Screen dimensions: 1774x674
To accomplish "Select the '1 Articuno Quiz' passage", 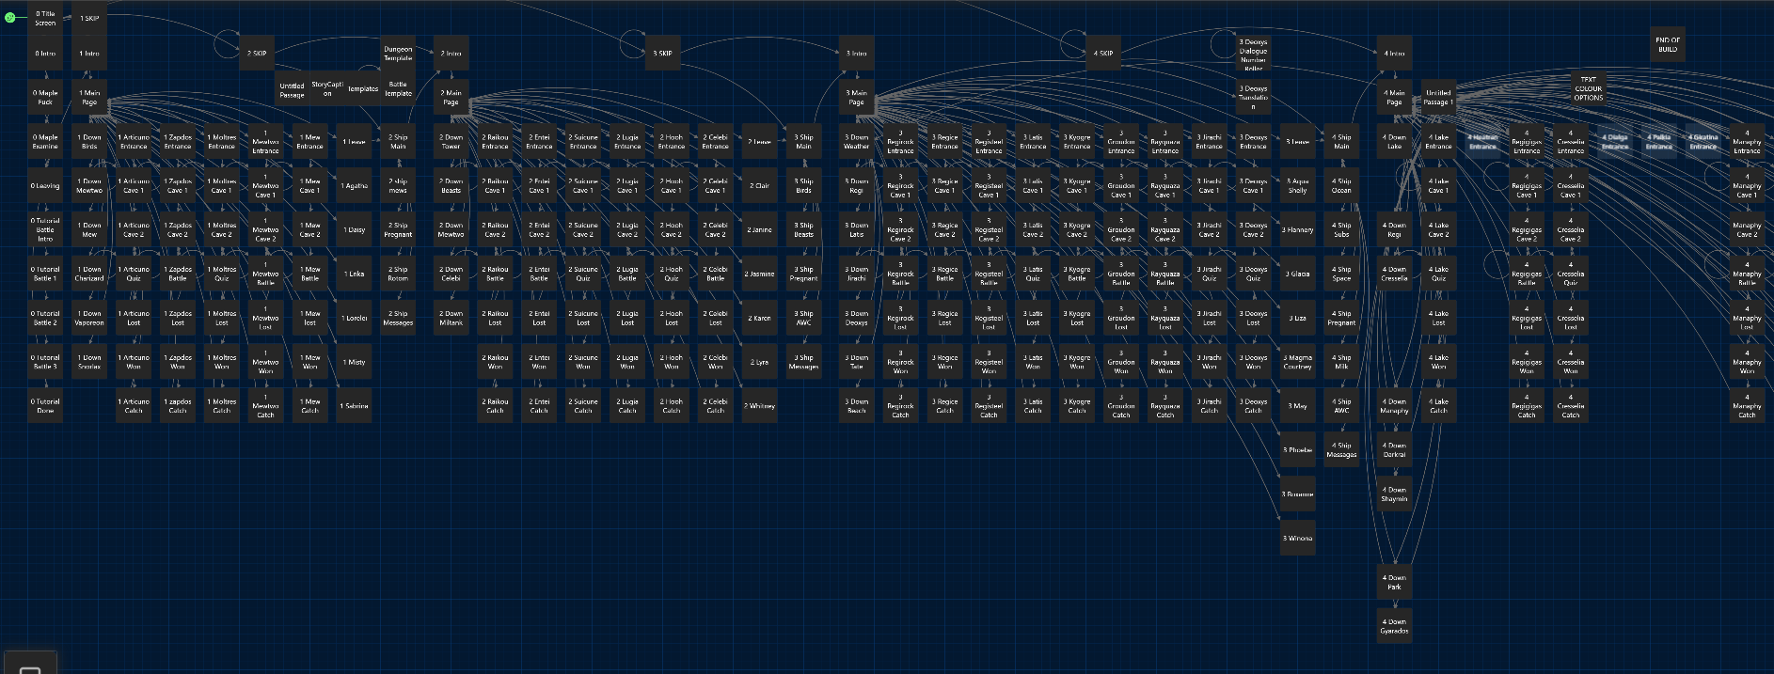I will point(134,274).
